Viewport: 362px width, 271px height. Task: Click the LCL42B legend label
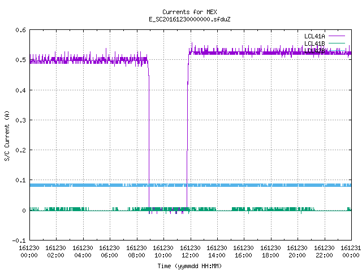pyautogui.click(x=314, y=51)
